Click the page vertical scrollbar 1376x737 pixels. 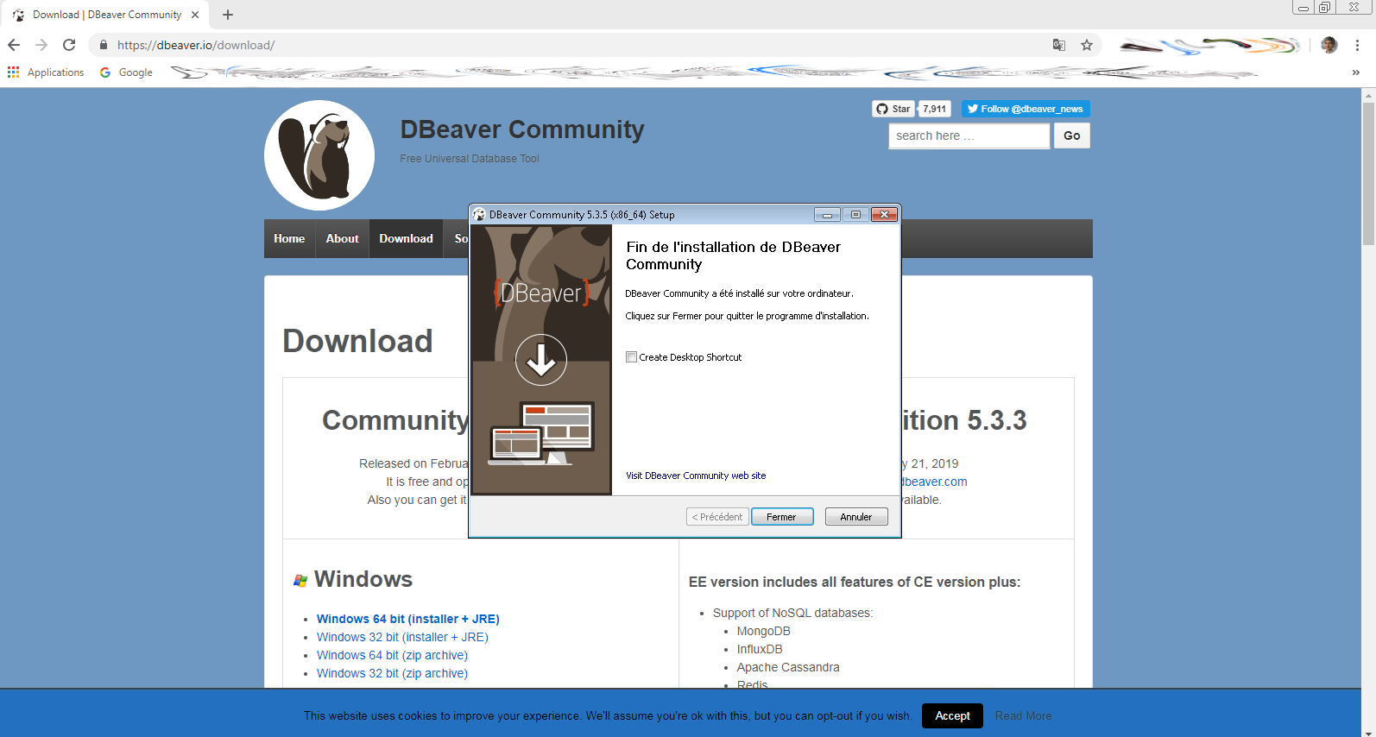[1368, 173]
